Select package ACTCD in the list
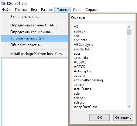Viewport: 137px width, 126px height. pos(100,67)
